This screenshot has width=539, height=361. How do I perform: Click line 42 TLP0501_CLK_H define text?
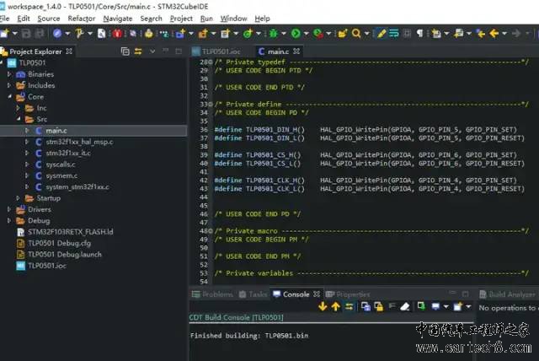[275, 180]
